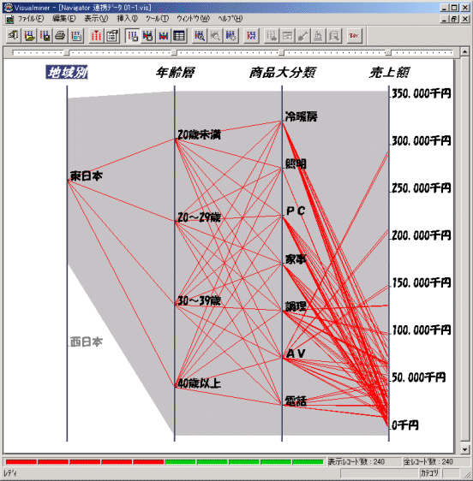Click the 0千円 scale value

pyautogui.click(x=405, y=425)
